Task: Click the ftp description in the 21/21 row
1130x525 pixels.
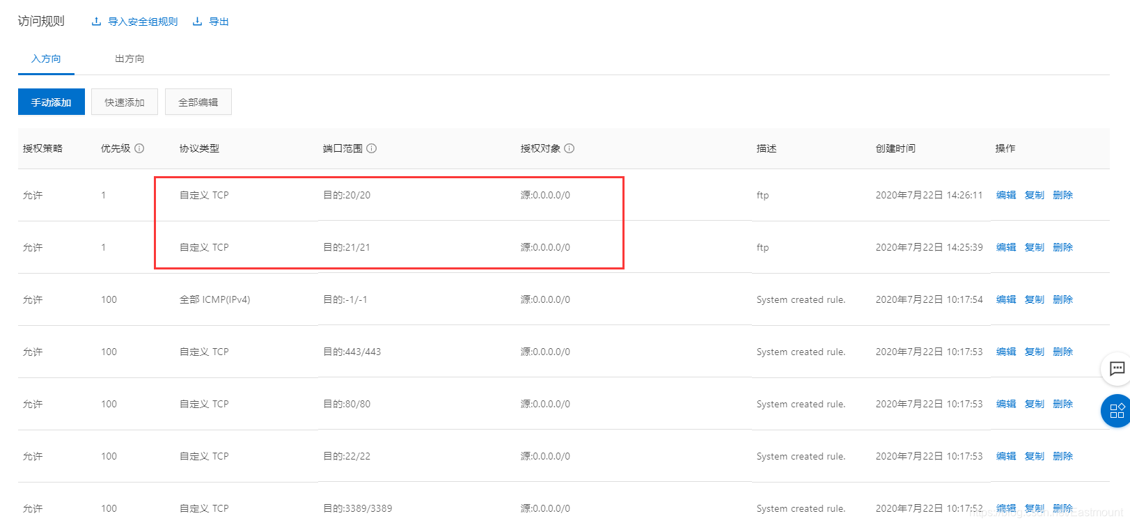Action: 762,247
